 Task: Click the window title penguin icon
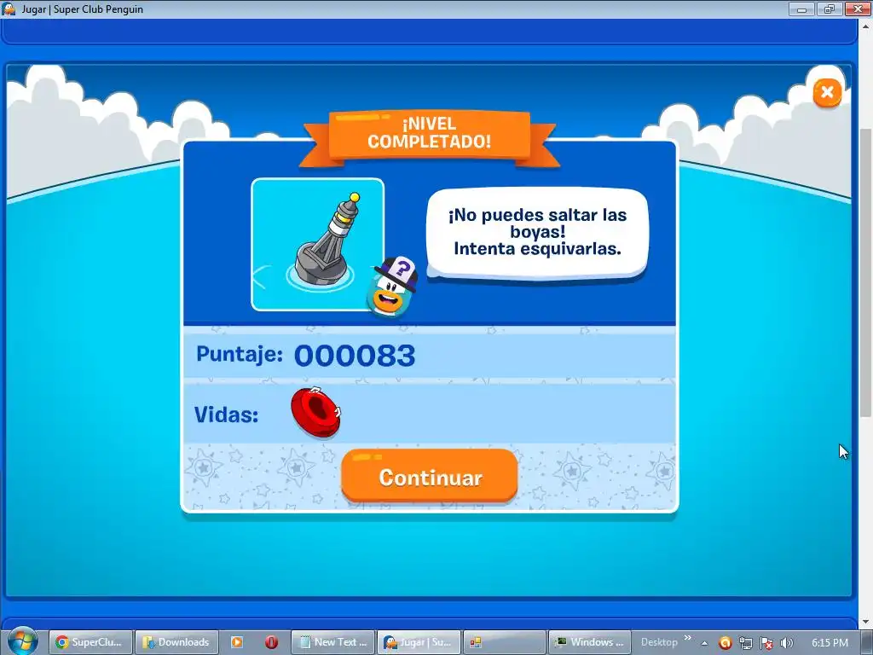[9, 9]
